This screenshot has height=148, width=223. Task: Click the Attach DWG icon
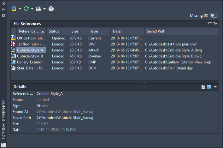pyautogui.click(x=14, y=9)
